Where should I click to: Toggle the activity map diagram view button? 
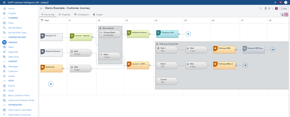click(x=286, y=15)
